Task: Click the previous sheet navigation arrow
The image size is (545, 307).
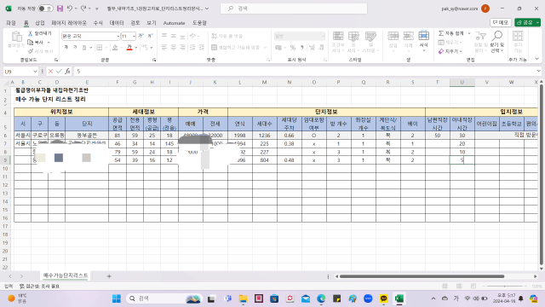Action: [10, 276]
